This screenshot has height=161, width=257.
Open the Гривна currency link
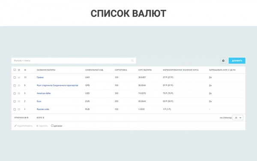coord(40,77)
